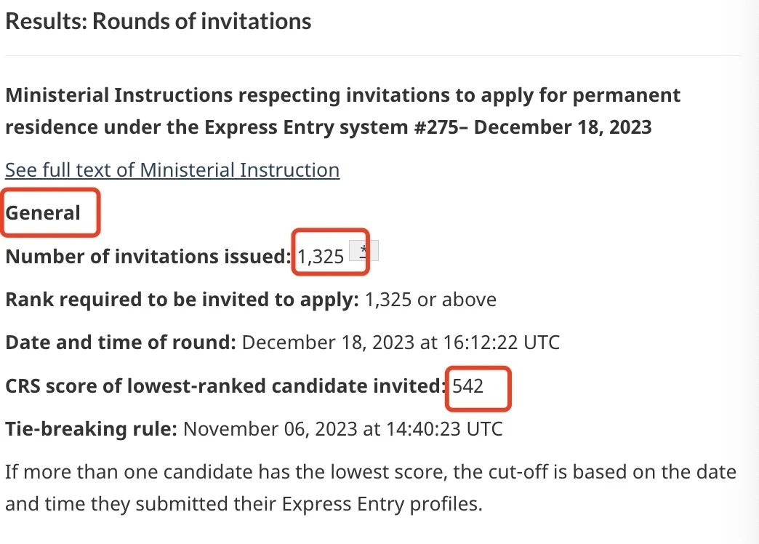This screenshot has height=544, width=759.
Task: Click the Number of invitations issued label
Action: [x=148, y=256]
